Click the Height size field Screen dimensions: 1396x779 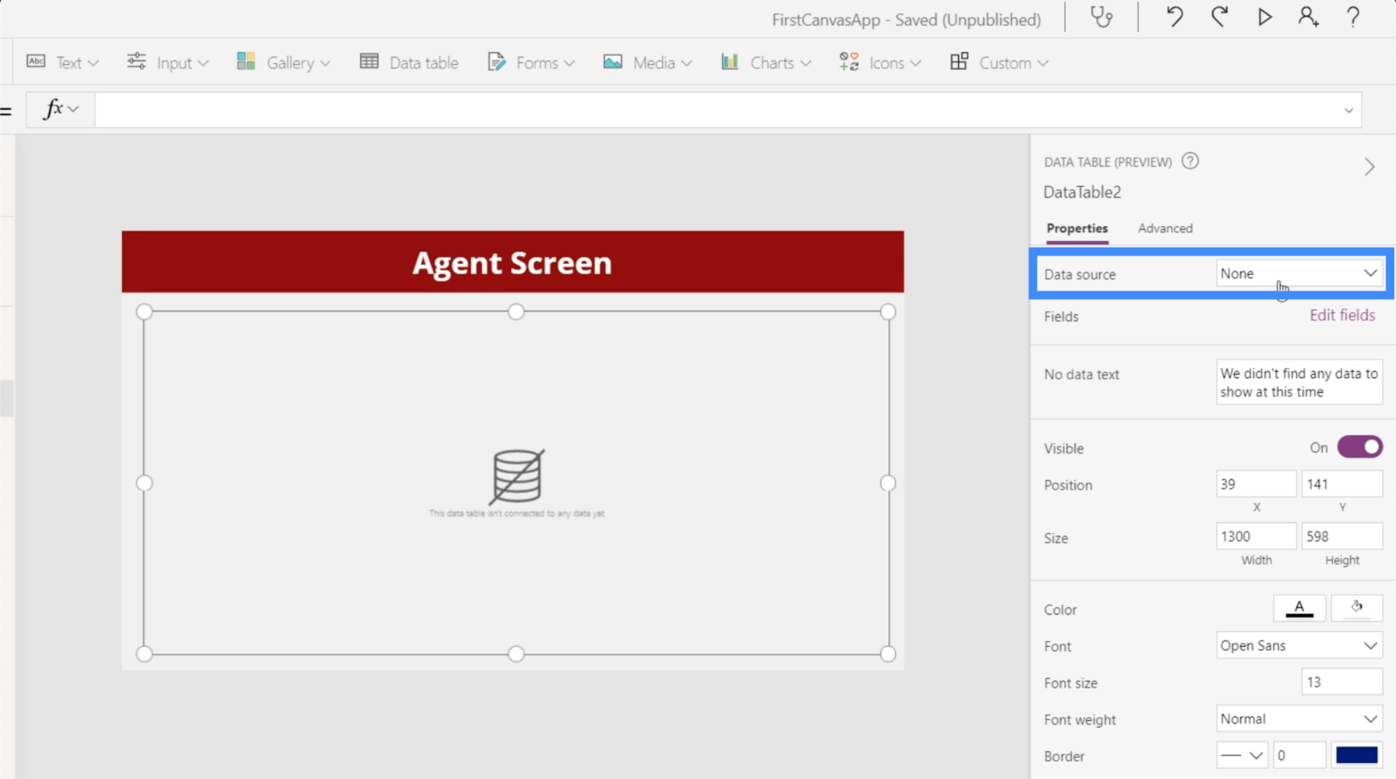1341,536
